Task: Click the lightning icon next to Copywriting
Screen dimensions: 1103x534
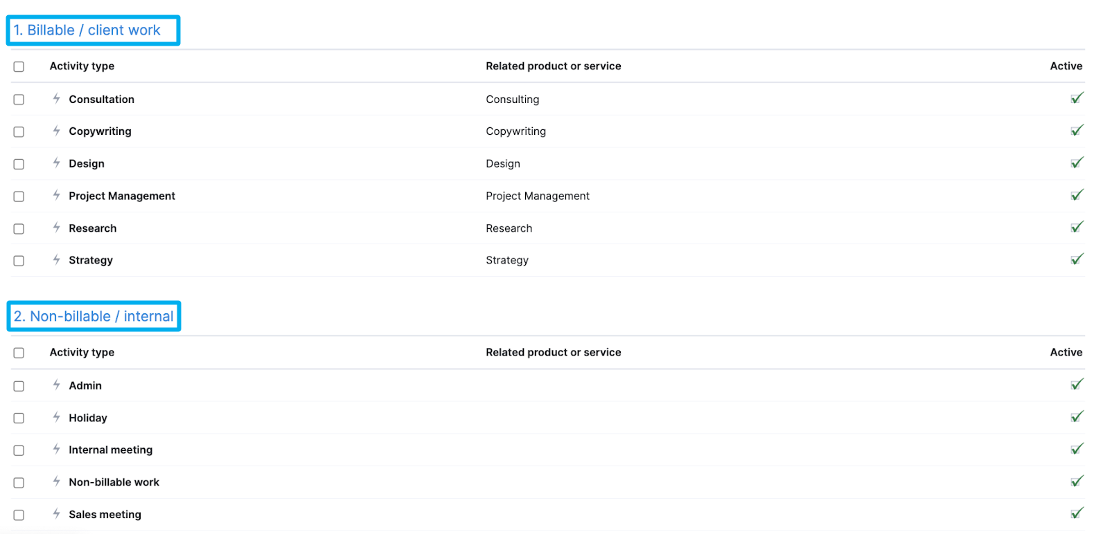Action: coord(57,131)
